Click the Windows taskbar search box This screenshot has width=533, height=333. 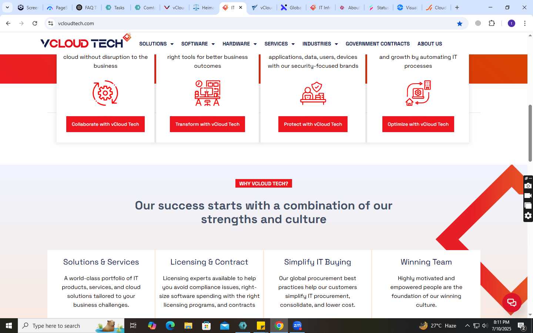coord(71,326)
